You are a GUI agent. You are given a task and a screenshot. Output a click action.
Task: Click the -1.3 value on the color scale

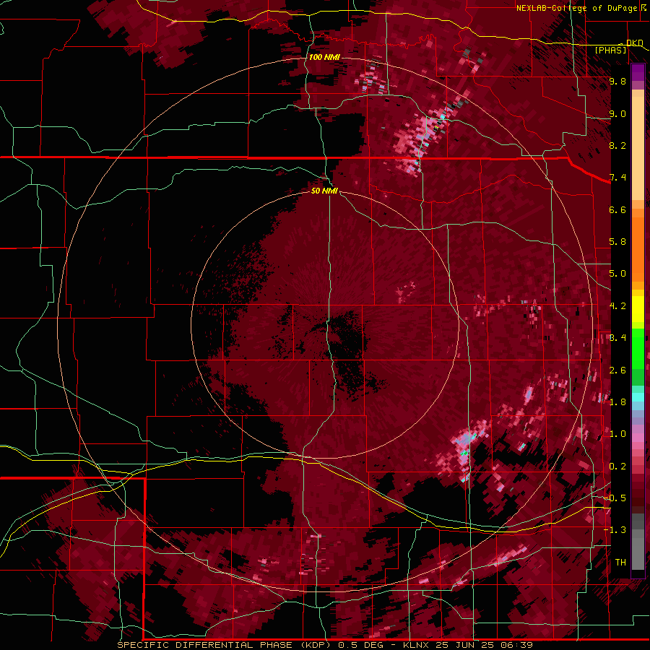(x=615, y=530)
